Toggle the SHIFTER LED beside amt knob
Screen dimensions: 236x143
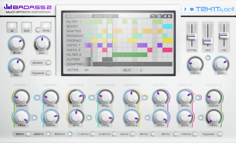(89, 118)
